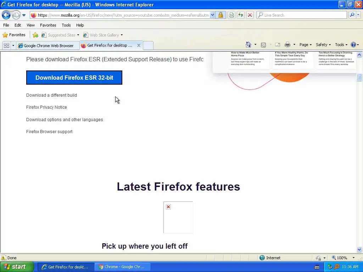Click the status bar warning icon

4,258
